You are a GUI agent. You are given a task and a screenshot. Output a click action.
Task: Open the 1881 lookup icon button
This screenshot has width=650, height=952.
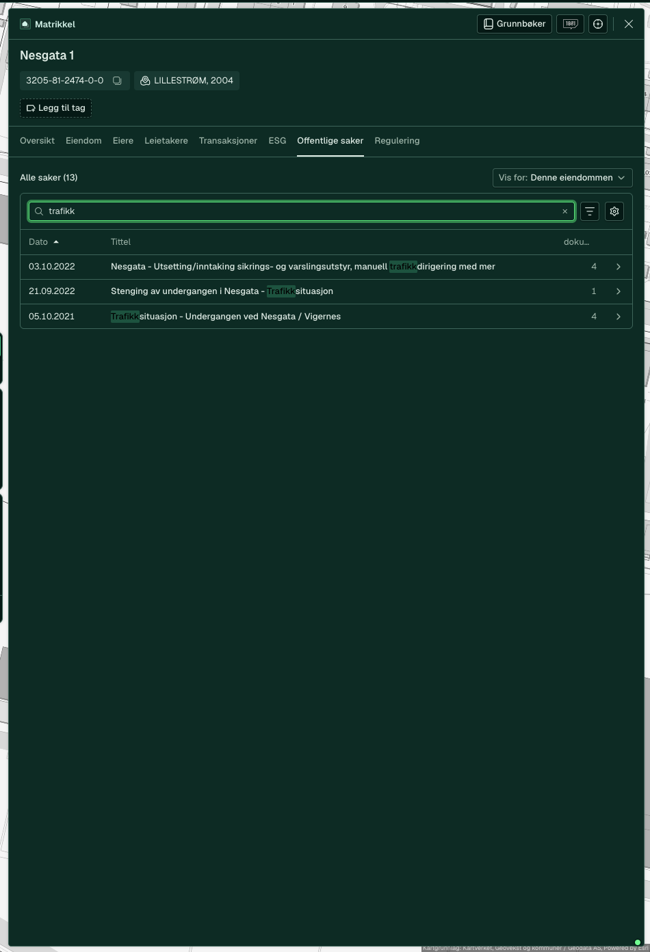tap(570, 24)
